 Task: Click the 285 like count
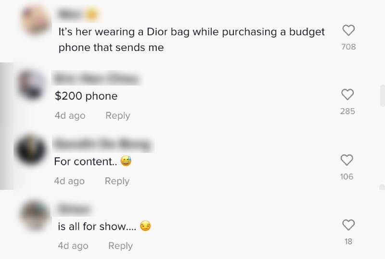point(347,111)
